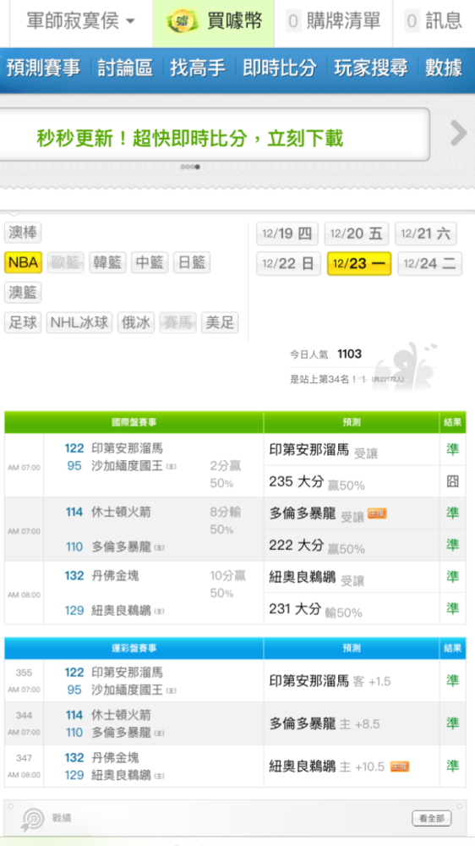
Task: Click 今日人氣 1103 text
Action: 325,354
